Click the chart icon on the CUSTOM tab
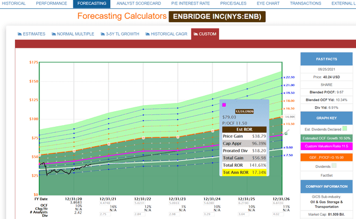The image size is (356, 219). pos(196,34)
